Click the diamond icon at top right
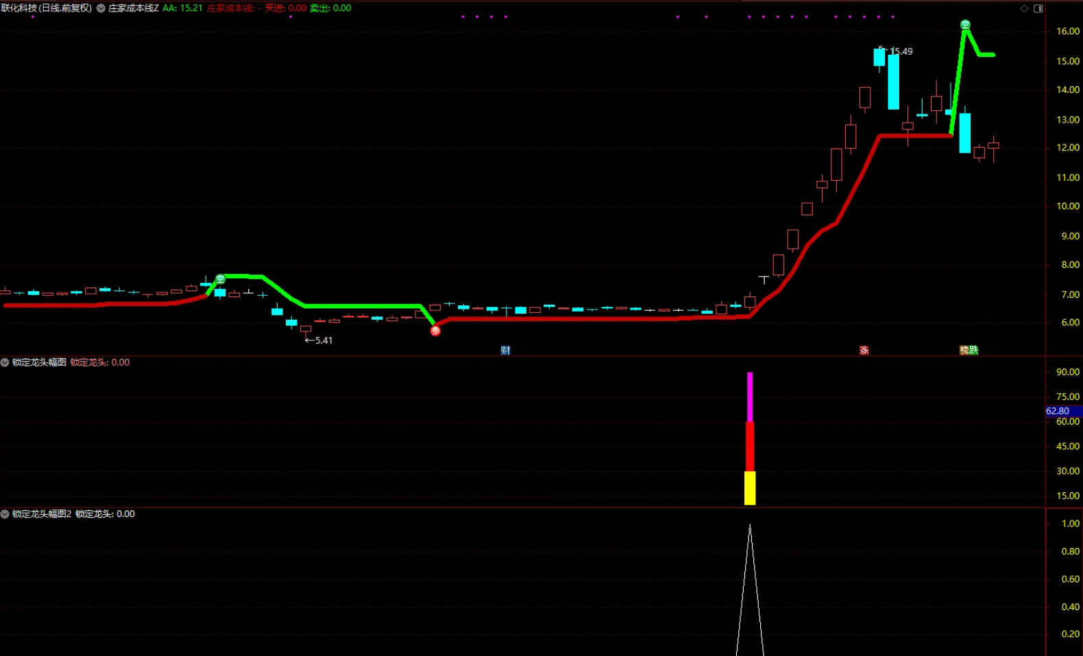 point(1024,8)
